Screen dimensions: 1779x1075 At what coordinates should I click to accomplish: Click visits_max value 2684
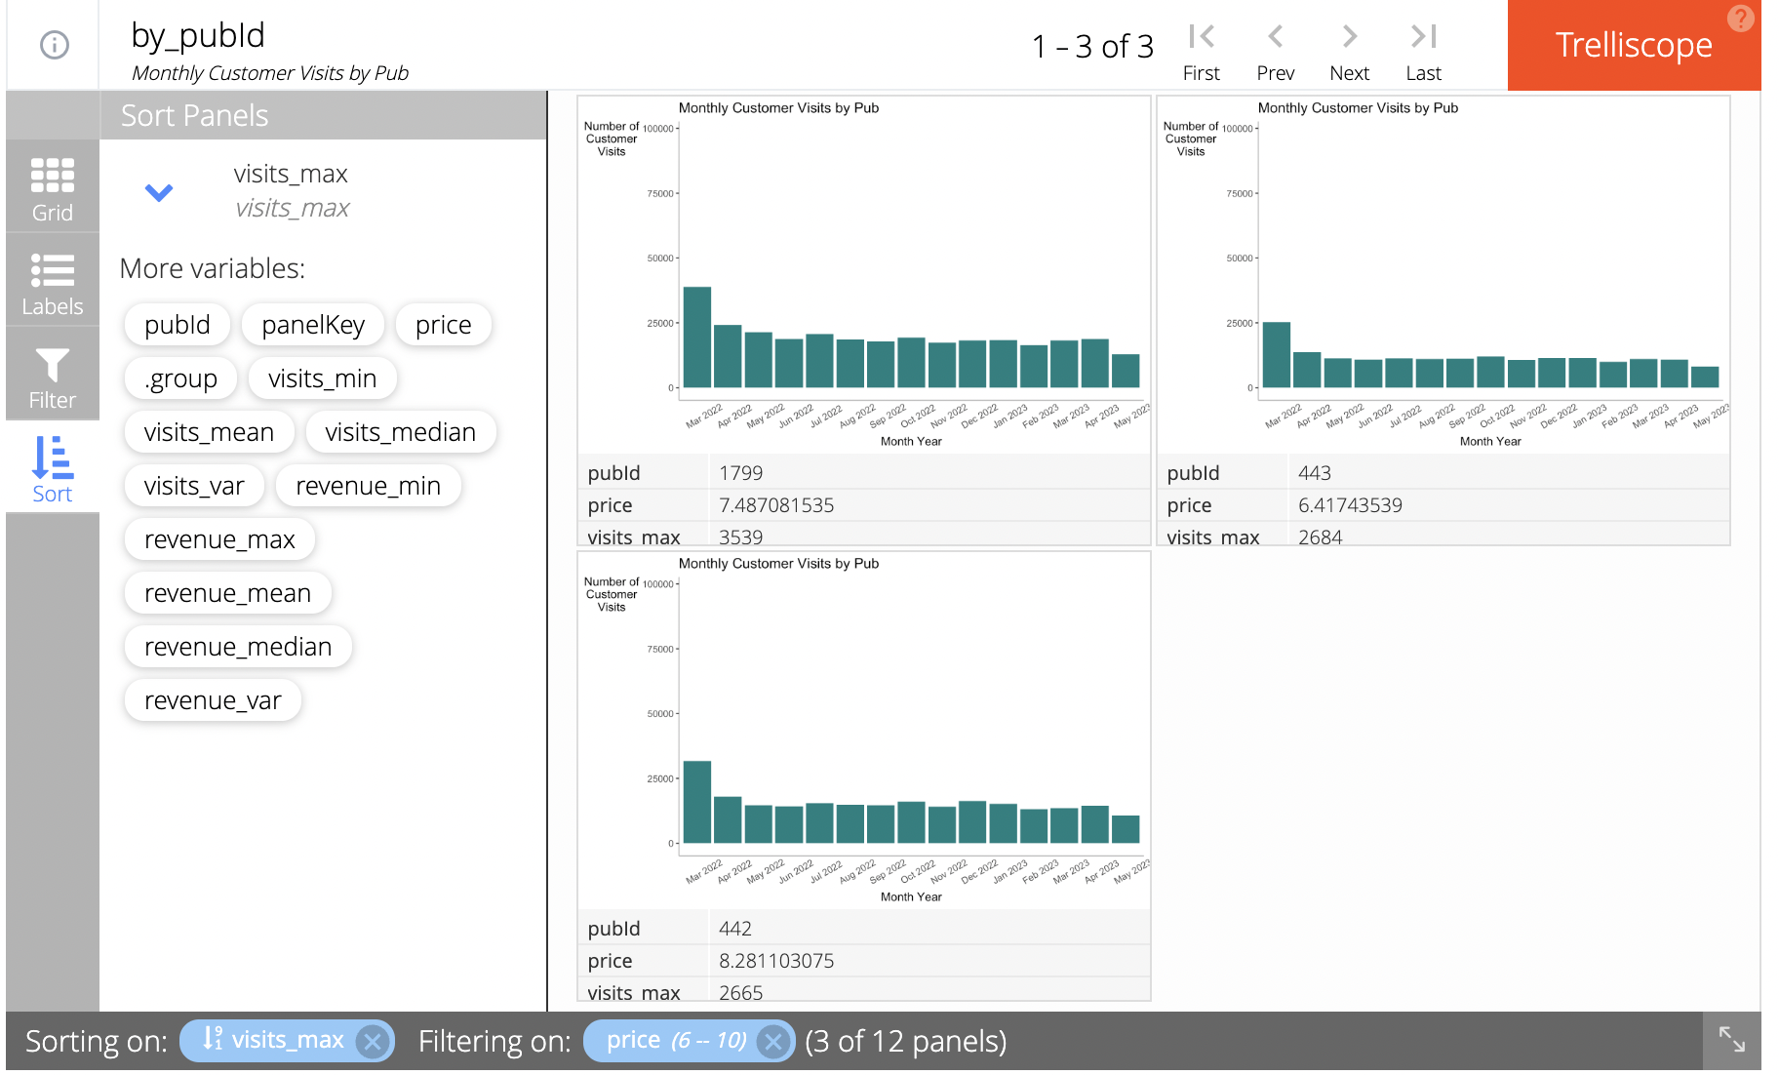pos(1321,537)
